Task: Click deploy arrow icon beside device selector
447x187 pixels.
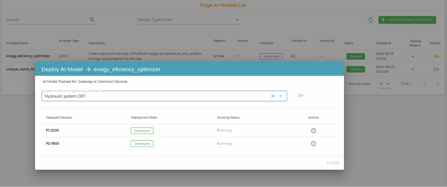Action: (301, 96)
